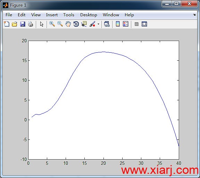Toggle the Link Plot tool
200x178 pixels.
pyautogui.click(x=107, y=24)
